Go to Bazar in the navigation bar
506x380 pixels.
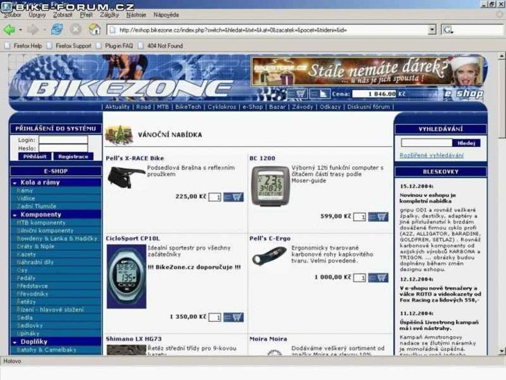pos(277,107)
